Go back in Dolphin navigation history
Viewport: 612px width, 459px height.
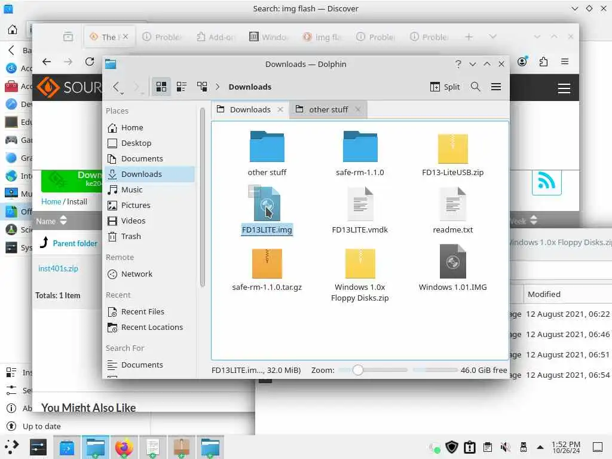[116, 87]
